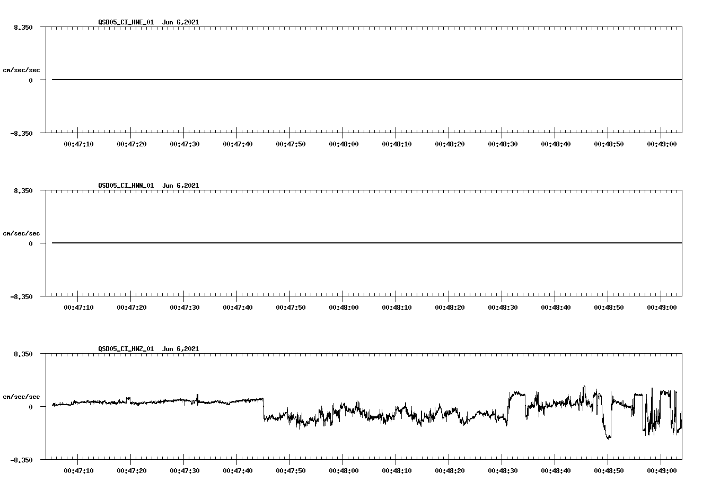Click the flat HNE trace line
The width and height of the screenshot is (720, 490).
pyautogui.click(x=367, y=80)
